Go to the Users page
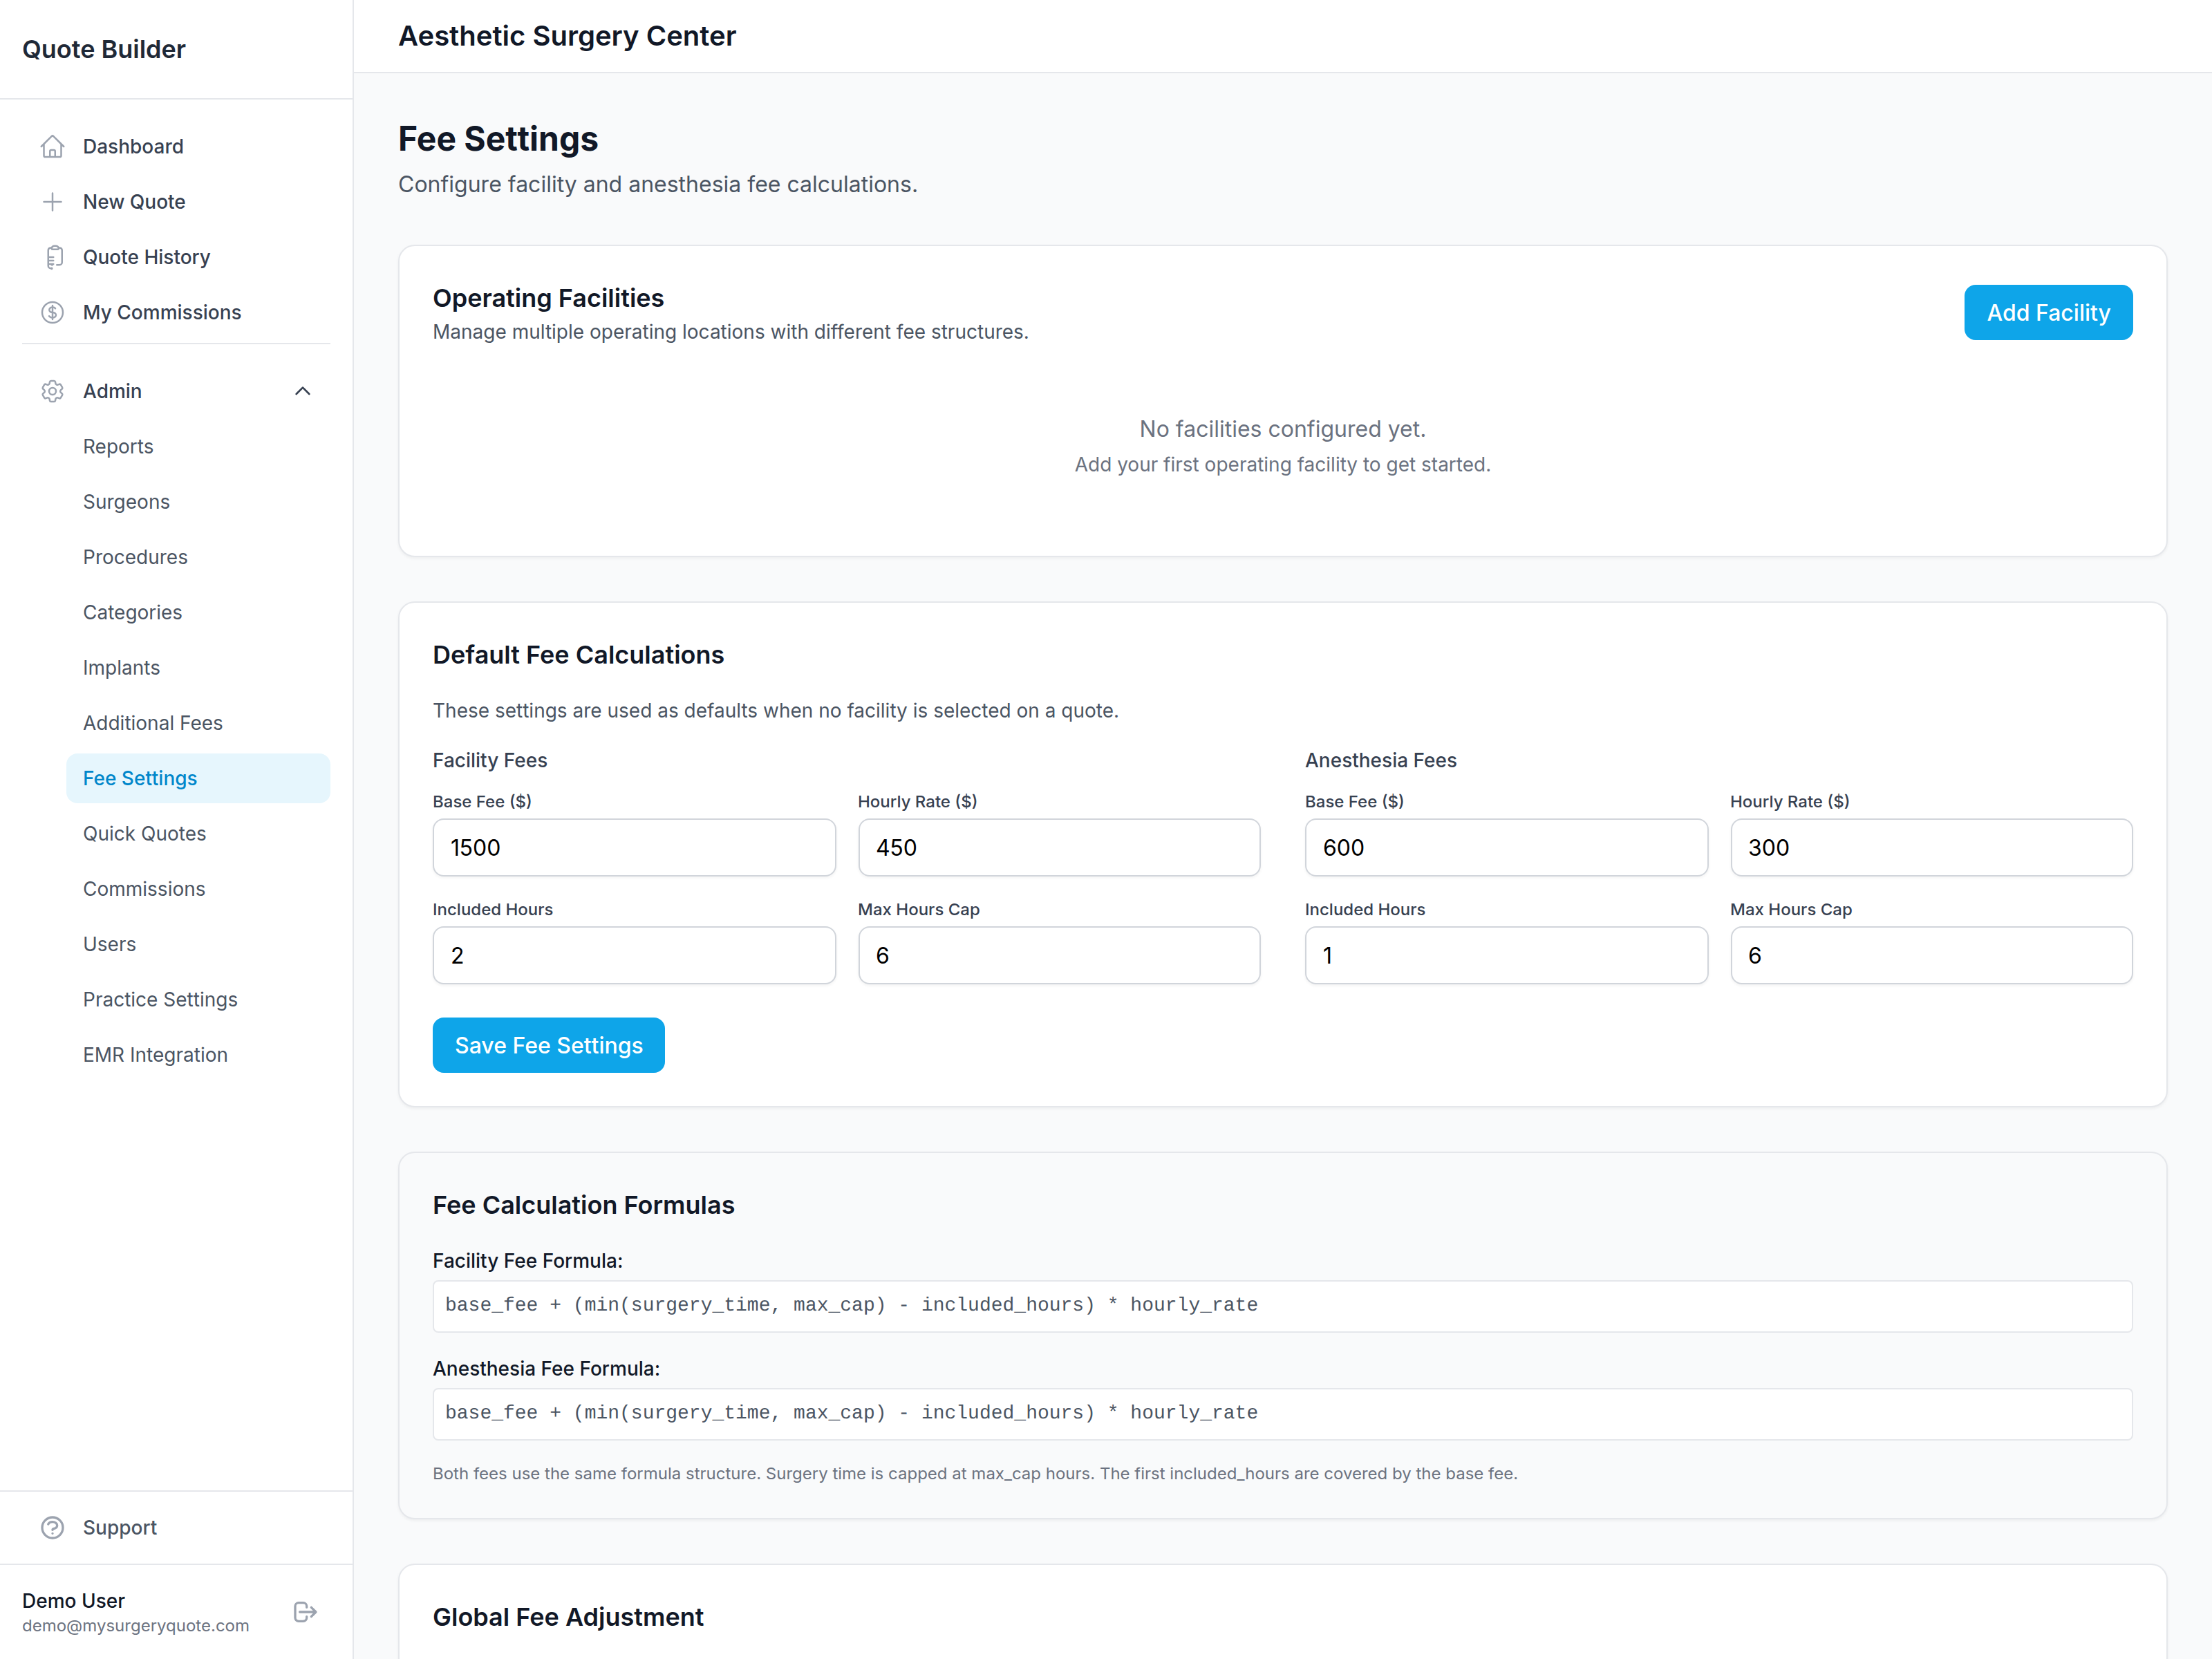This screenshot has height=1659, width=2212. pos(198,944)
